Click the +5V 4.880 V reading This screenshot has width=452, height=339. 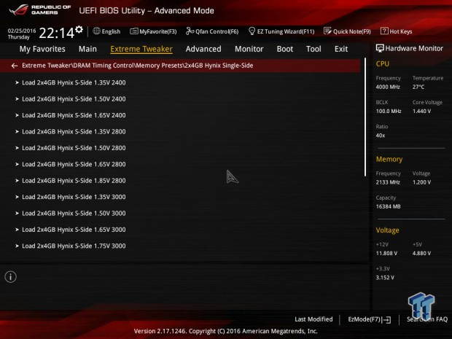(x=421, y=253)
